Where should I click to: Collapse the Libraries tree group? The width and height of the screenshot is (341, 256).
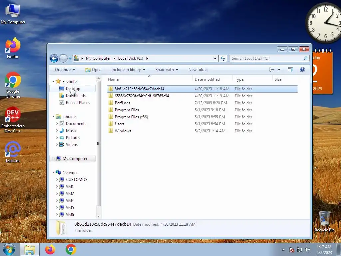(53, 116)
